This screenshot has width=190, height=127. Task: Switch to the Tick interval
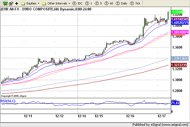pos(135,3)
